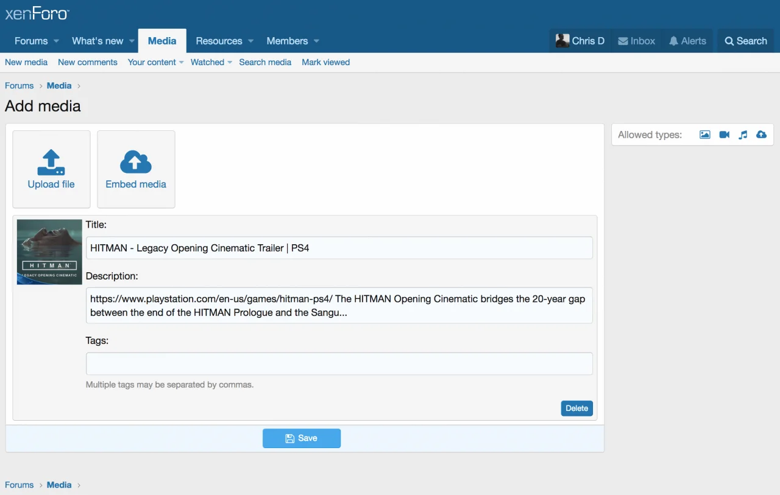
Task: Click the HITMAN video thumbnail
Action: (49, 251)
